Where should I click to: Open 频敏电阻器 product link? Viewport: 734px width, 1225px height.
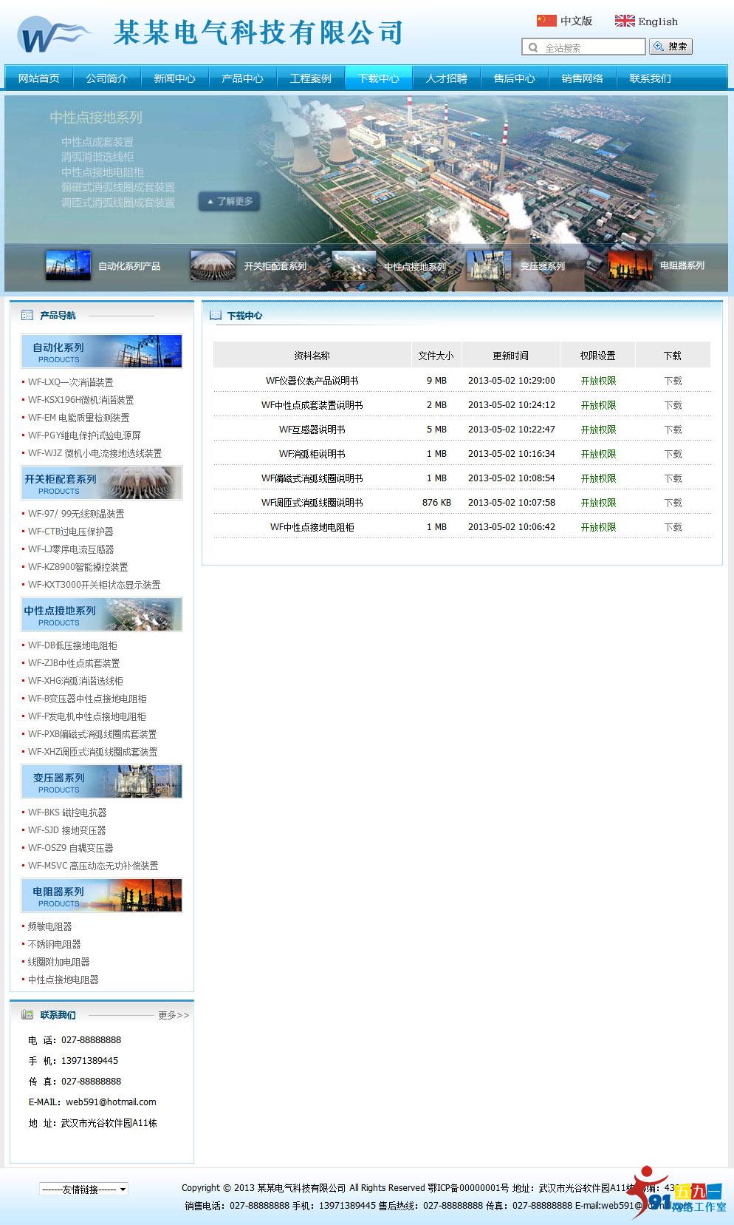pos(50,926)
